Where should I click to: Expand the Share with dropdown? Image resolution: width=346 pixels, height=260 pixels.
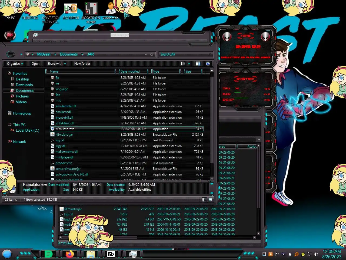[x=57, y=64]
